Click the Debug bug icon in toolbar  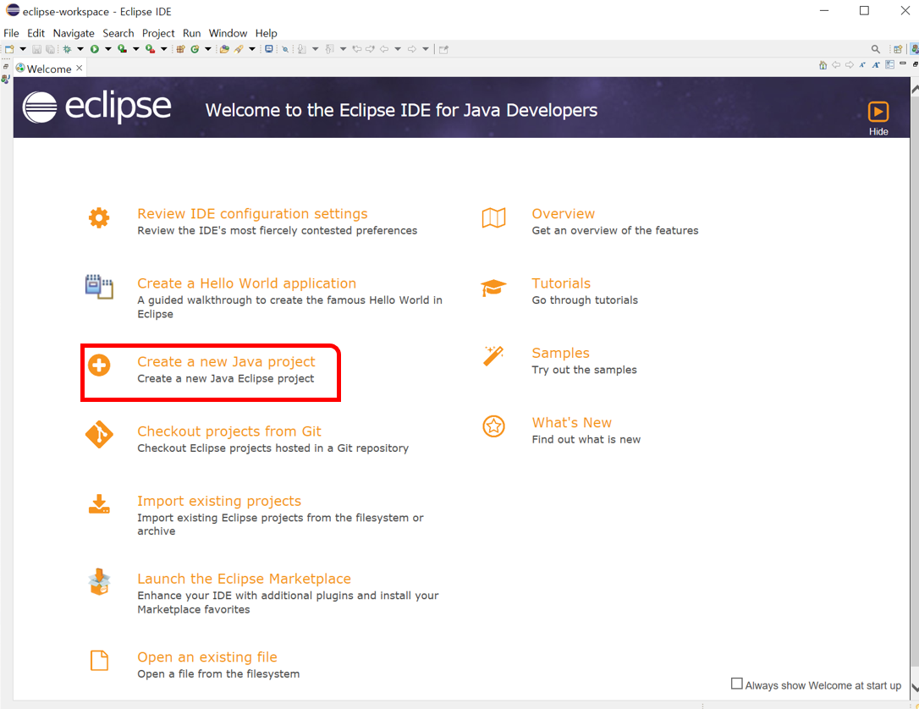coord(67,49)
